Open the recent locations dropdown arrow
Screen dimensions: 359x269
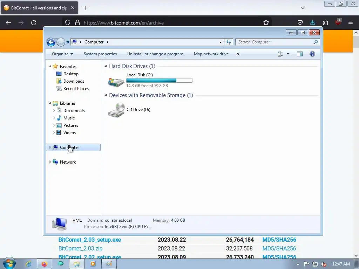pyautogui.click(x=68, y=42)
